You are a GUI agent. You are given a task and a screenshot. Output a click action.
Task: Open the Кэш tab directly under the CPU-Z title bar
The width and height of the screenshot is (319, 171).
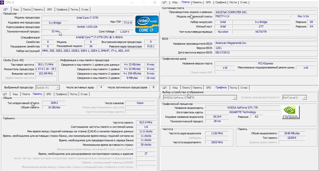(16, 9)
